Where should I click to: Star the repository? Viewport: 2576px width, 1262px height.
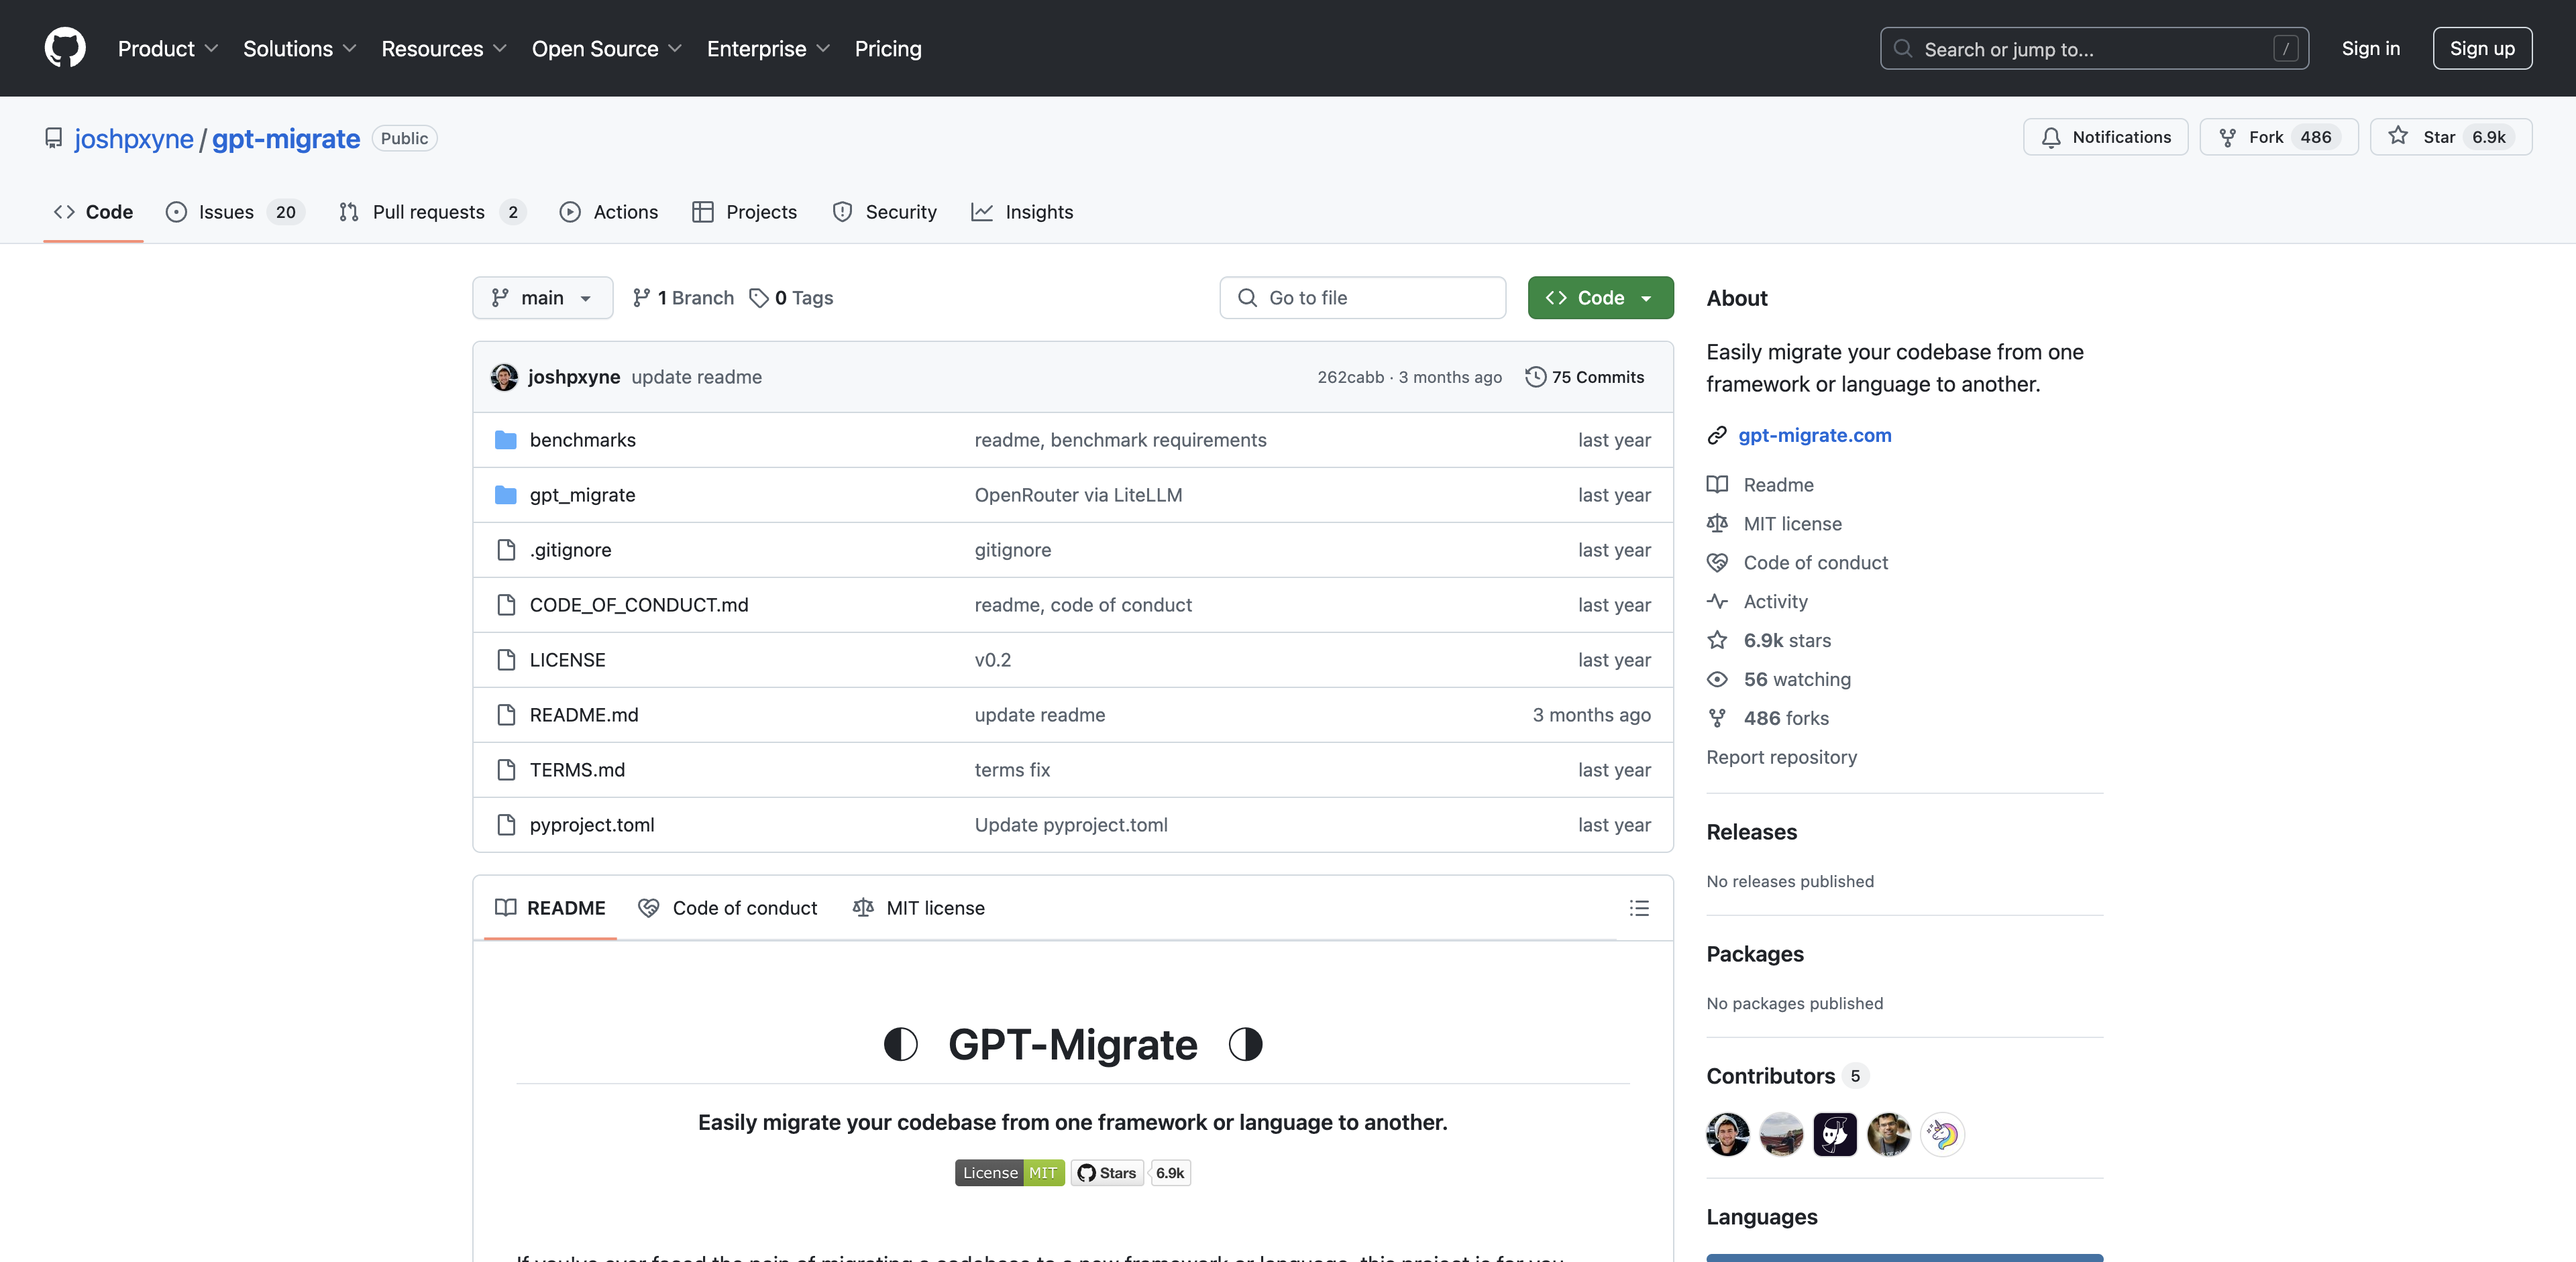point(2450,137)
